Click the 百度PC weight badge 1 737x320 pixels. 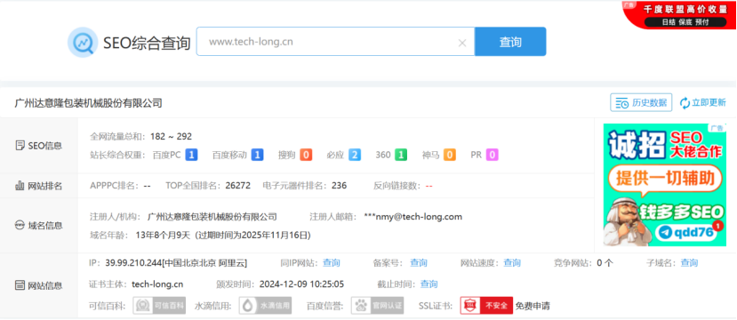(x=191, y=155)
